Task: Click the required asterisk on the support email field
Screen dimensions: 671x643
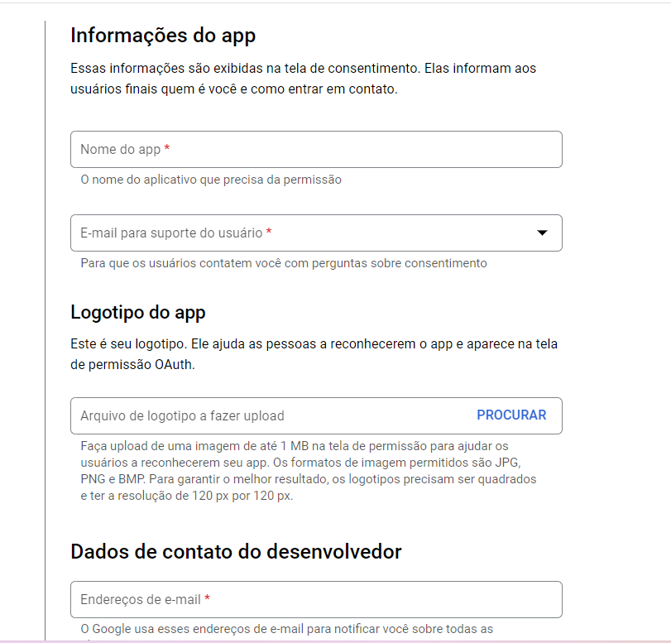Action: click(x=269, y=233)
